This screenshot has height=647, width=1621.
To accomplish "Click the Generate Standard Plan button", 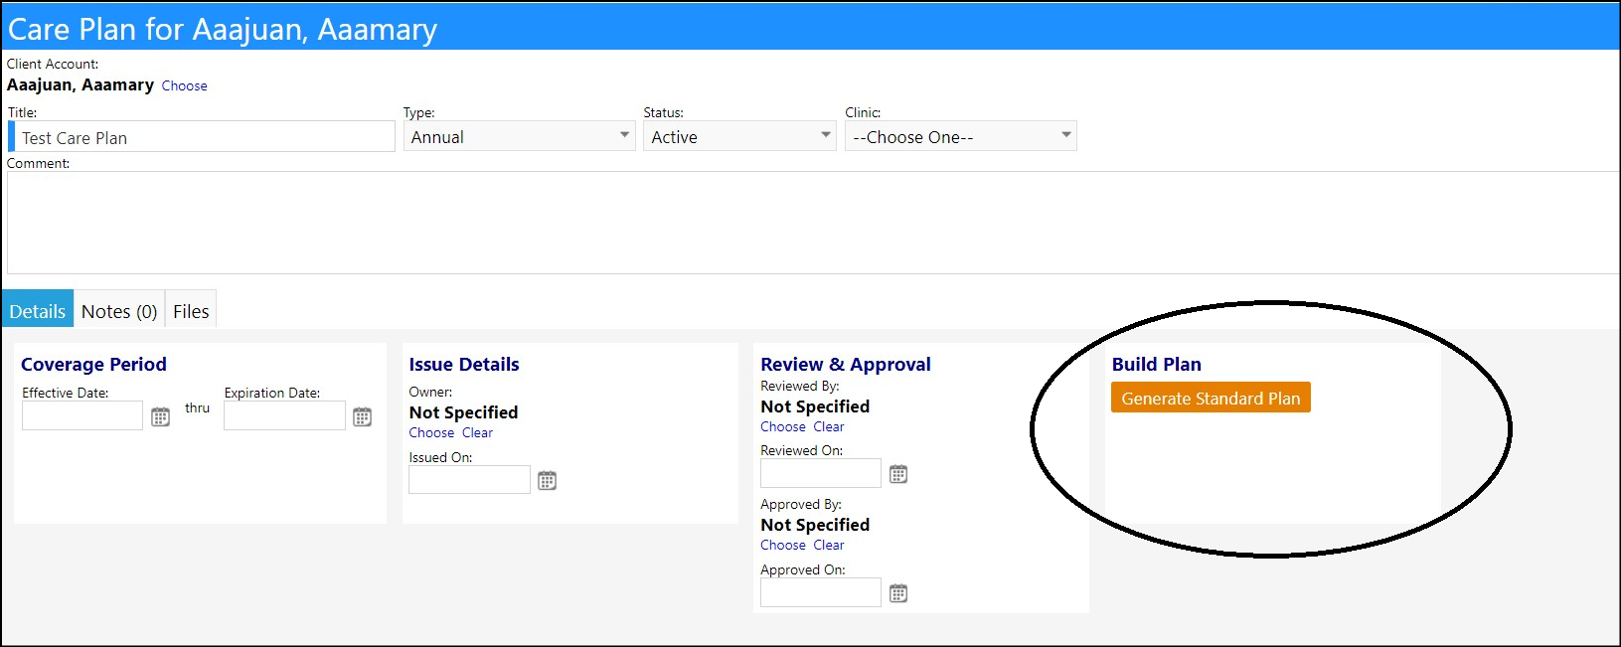I will 1211,398.
